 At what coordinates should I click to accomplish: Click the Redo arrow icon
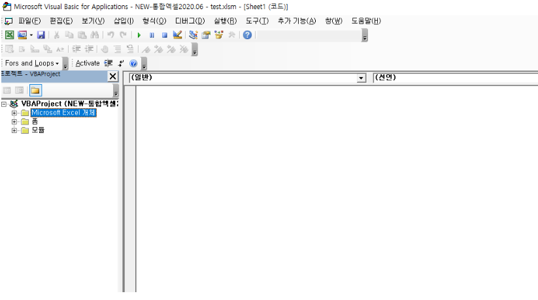(123, 35)
